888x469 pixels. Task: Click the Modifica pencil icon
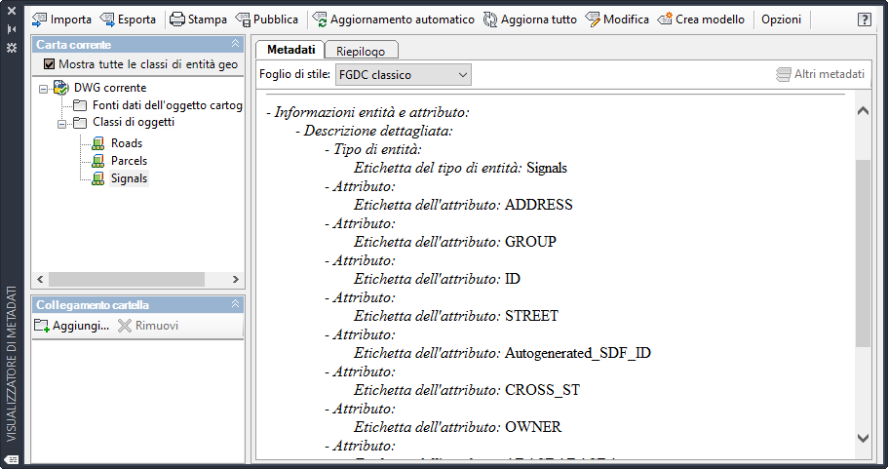593,20
